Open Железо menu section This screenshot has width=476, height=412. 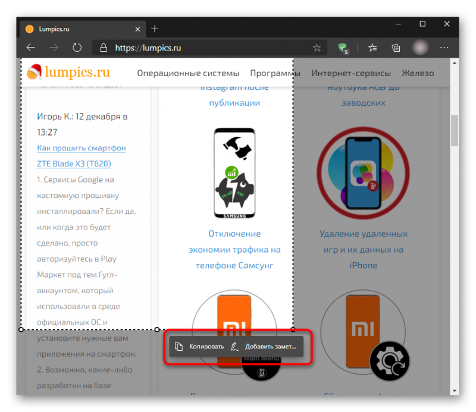coord(418,73)
